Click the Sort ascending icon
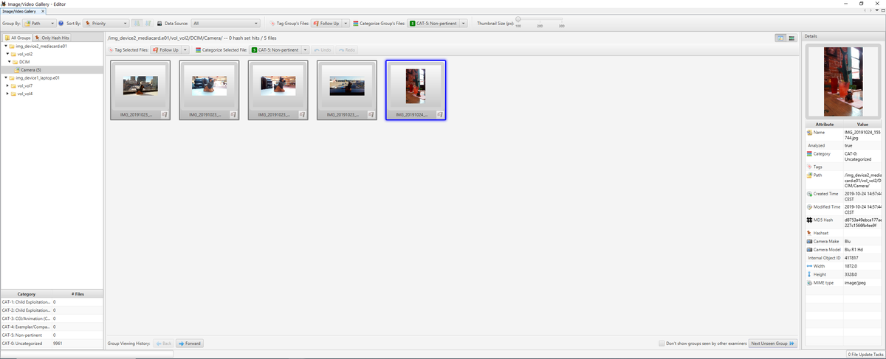886x359 pixels. 137,24
